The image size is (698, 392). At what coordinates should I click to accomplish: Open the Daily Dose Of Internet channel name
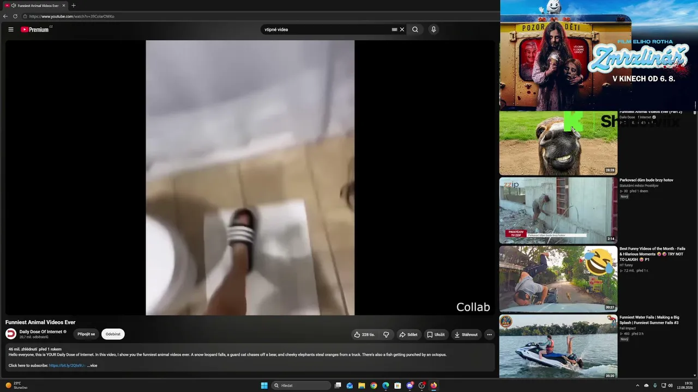[41, 332]
